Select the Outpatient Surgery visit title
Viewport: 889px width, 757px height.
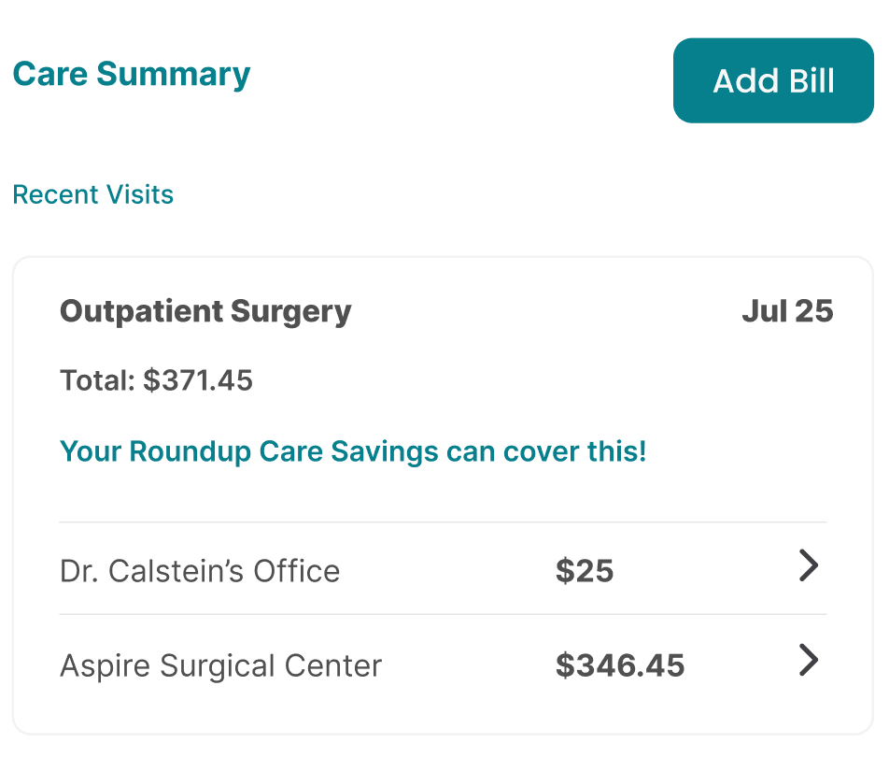(205, 311)
